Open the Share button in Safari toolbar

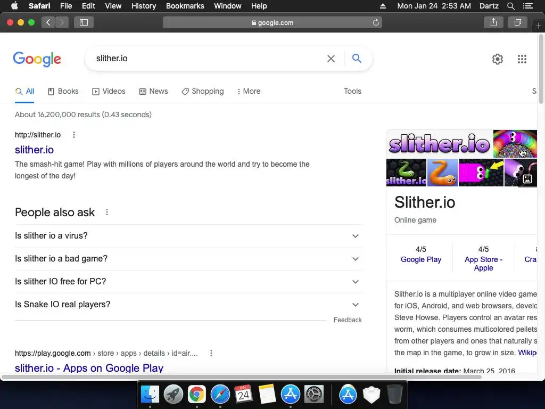tap(493, 22)
